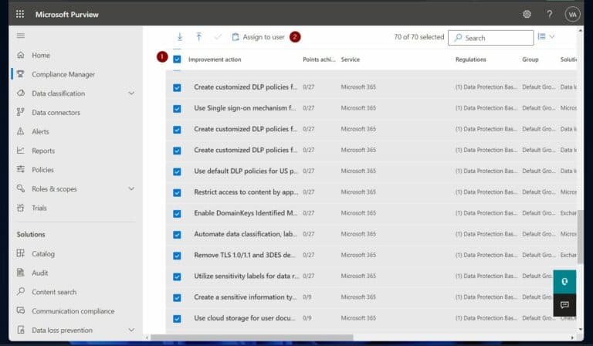This screenshot has width=593, height=346.
Task: Click the Policies sliders icon
Action: (21, 169)
